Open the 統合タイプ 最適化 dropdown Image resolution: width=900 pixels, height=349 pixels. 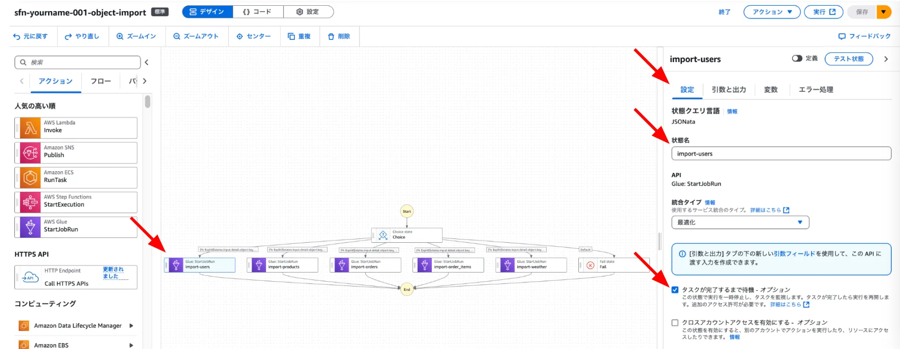[740, 223]
